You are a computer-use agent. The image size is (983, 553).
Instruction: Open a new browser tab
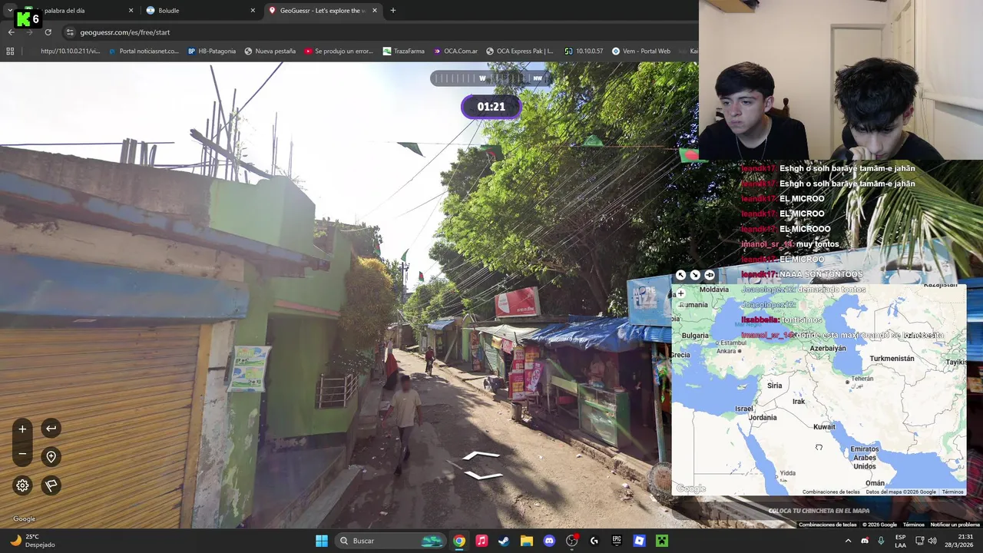[x=392, y=11]
